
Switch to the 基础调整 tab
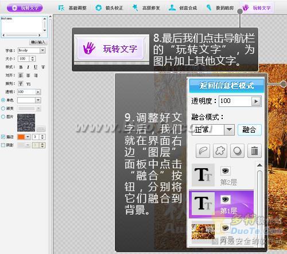[x=72, y=8]
